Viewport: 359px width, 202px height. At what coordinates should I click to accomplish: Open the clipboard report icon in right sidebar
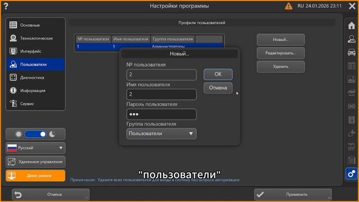coord(352,120)
